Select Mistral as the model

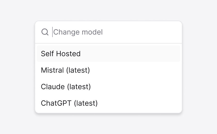(65, 70)
